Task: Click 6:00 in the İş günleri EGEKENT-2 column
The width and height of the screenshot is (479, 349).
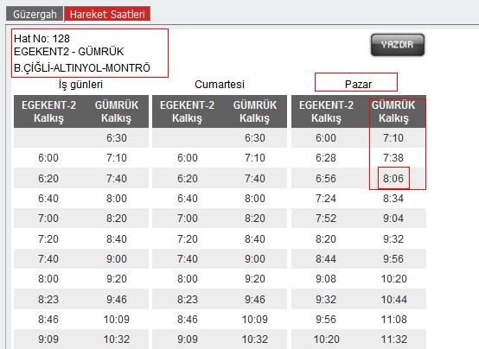Action: (x=48, y=158)
